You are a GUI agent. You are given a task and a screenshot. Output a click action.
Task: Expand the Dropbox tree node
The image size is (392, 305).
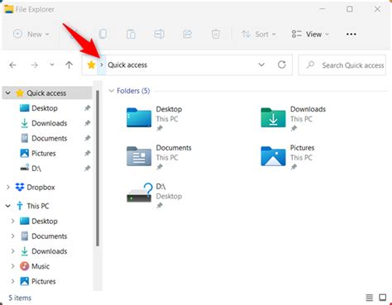click(x=8, y=188)
